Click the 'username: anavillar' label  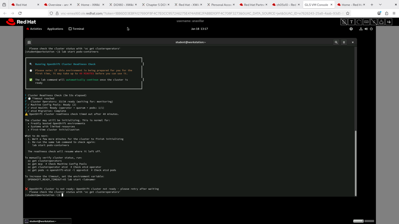point(191,21)
